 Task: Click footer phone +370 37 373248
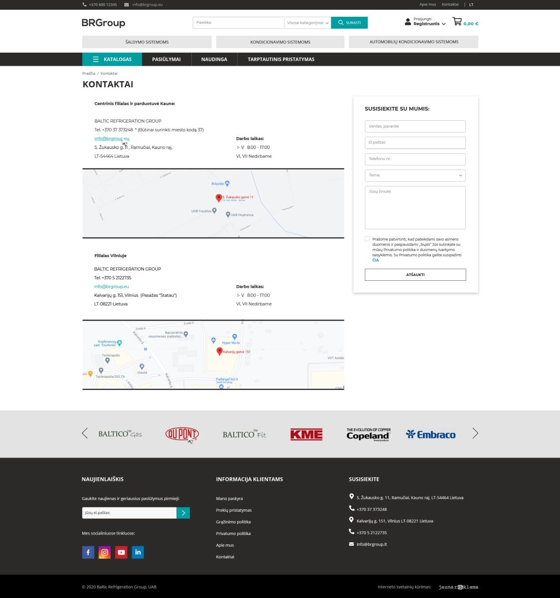point(371,509)
